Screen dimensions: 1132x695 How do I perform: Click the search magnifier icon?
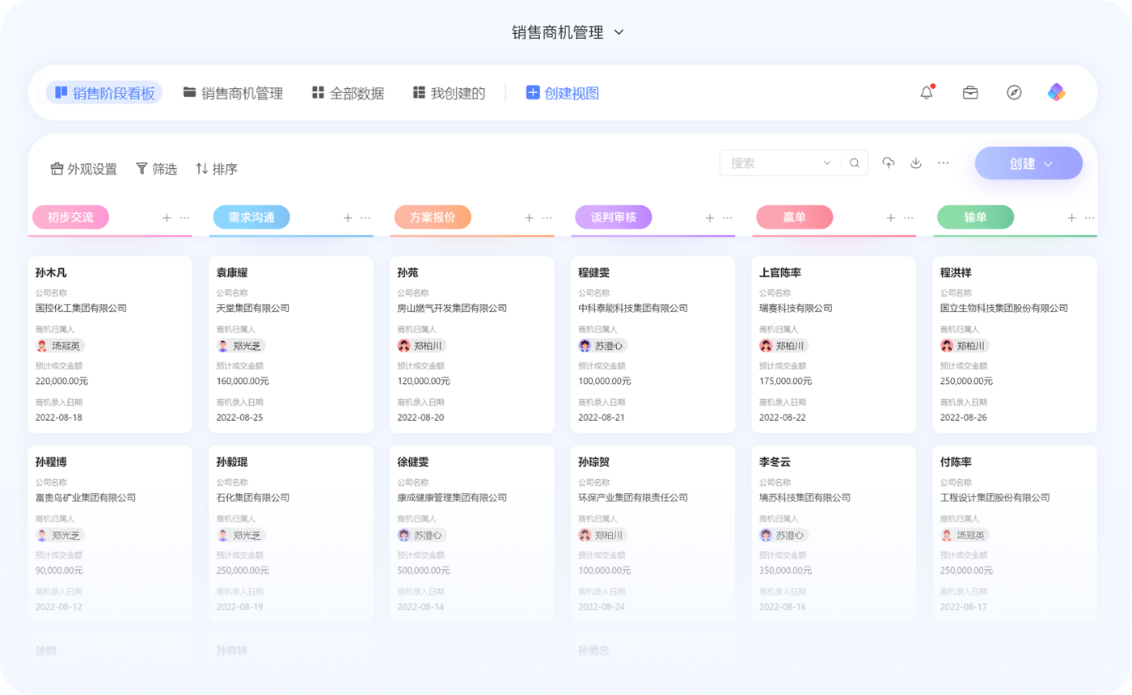tap(855, 163)
